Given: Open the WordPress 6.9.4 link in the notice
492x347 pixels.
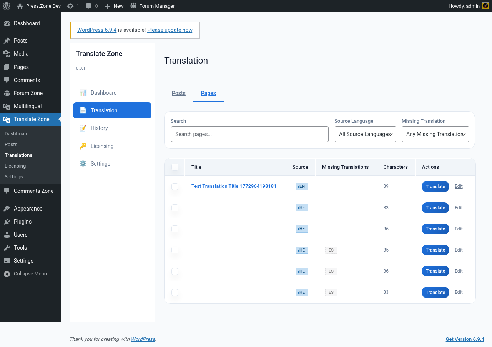Looking at the screenshot, I should [97, 30].
